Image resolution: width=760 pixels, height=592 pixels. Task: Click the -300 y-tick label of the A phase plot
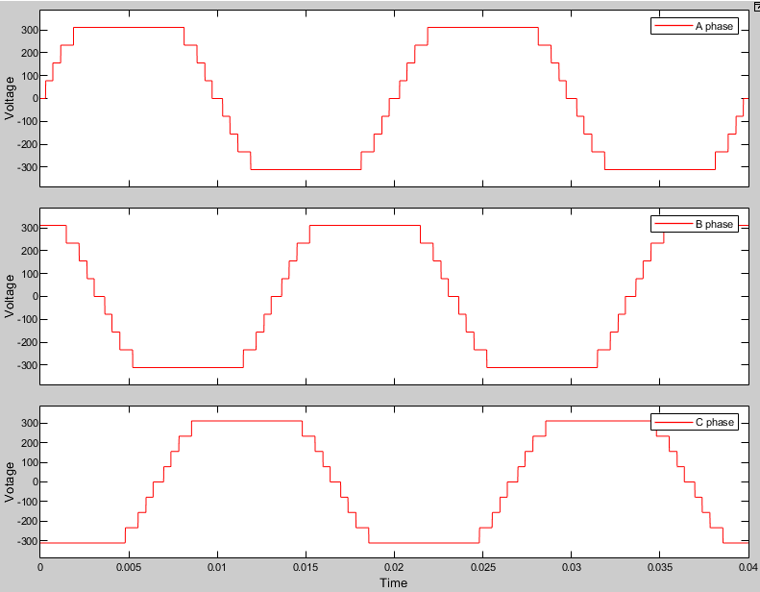tap(28, 167)
